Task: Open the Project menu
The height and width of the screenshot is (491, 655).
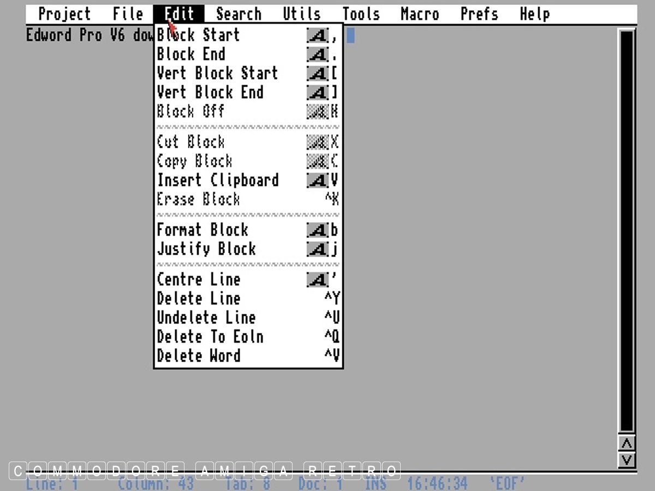Action: coord(65,14)
